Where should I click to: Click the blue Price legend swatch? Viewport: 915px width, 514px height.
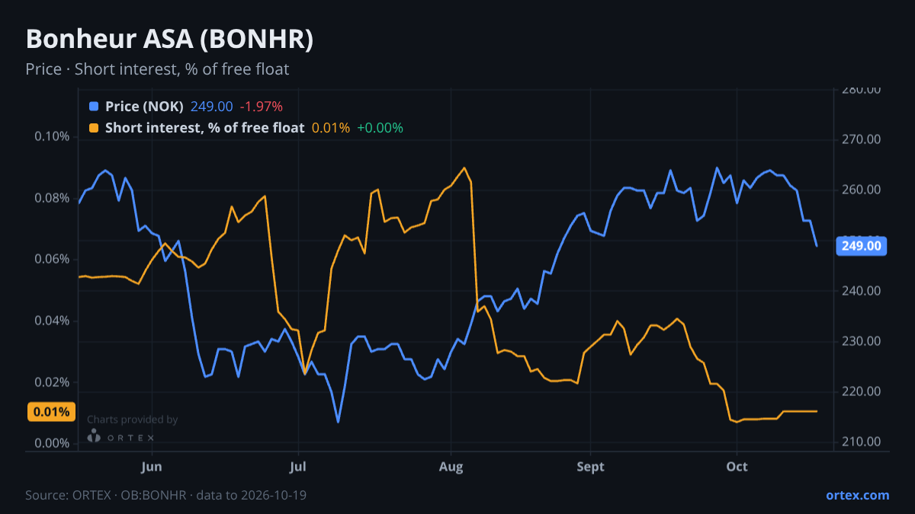(94, 107)
